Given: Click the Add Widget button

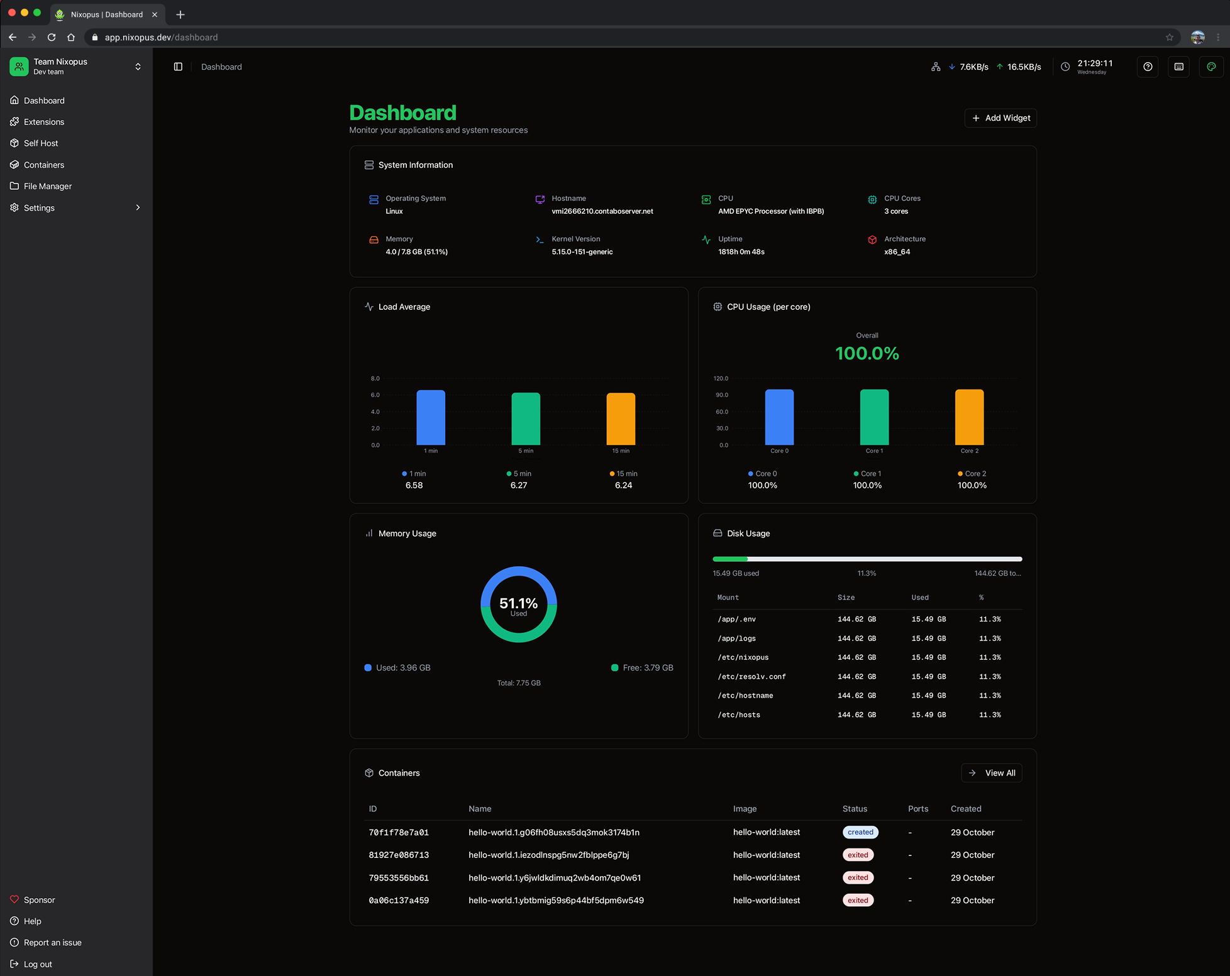Looking at the screenshot, I should (1000, 118).
